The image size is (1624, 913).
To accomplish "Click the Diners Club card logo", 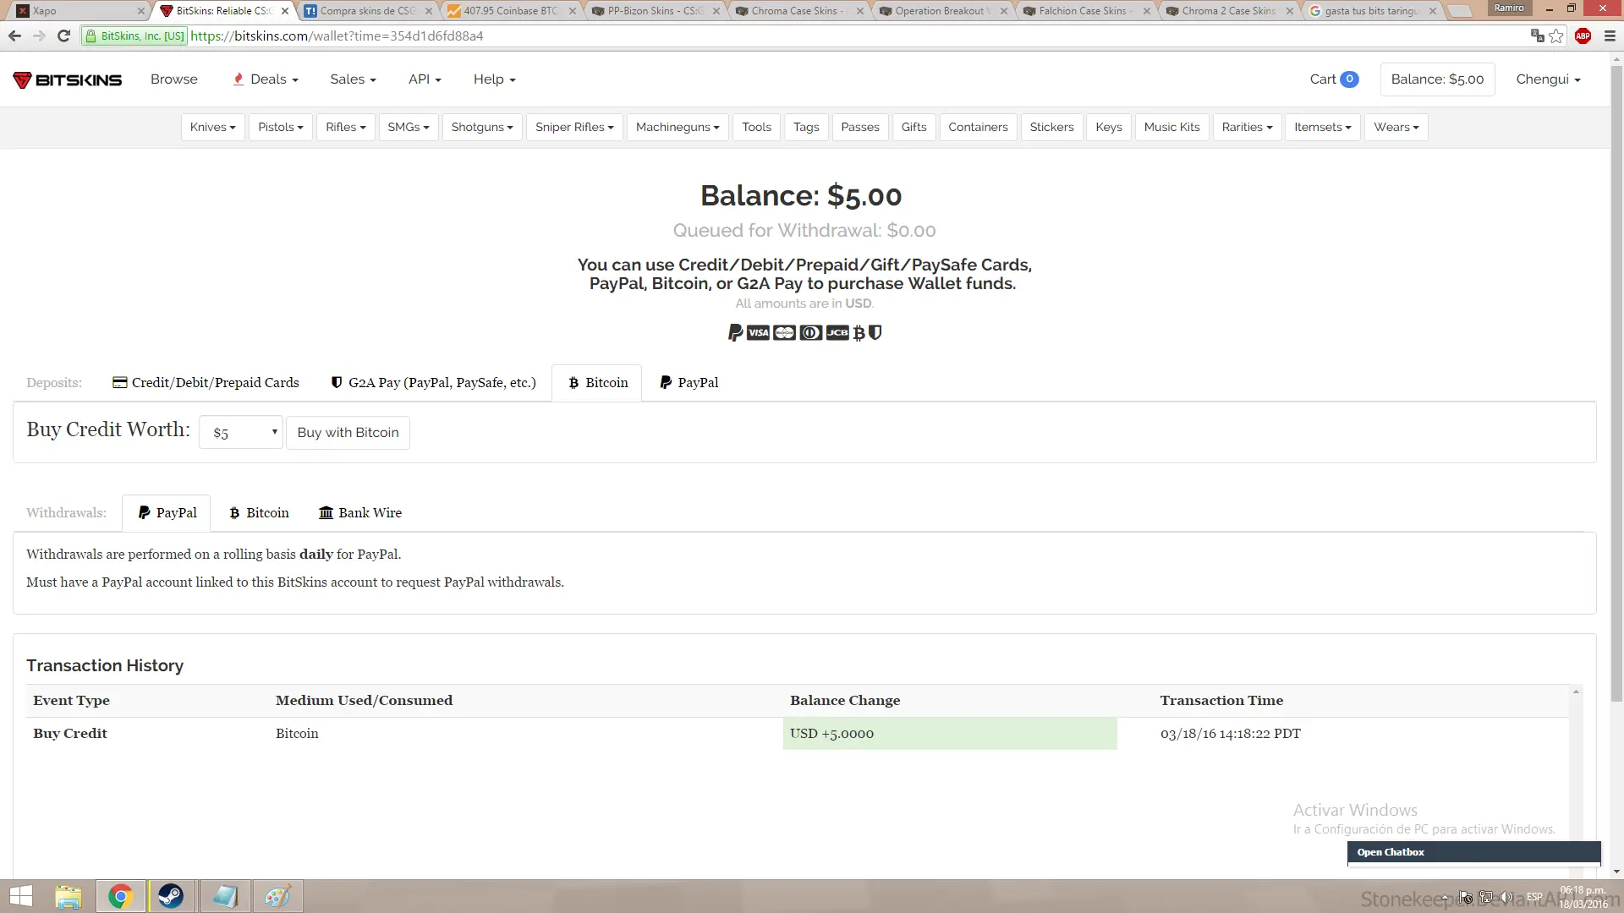I will tap(811, 333).
